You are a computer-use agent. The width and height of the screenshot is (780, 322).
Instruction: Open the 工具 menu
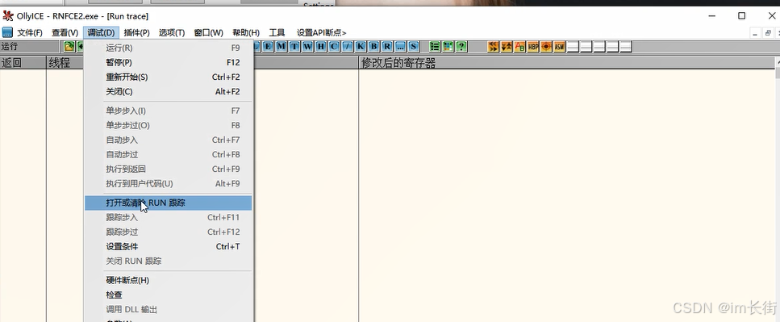coord(277,33)
